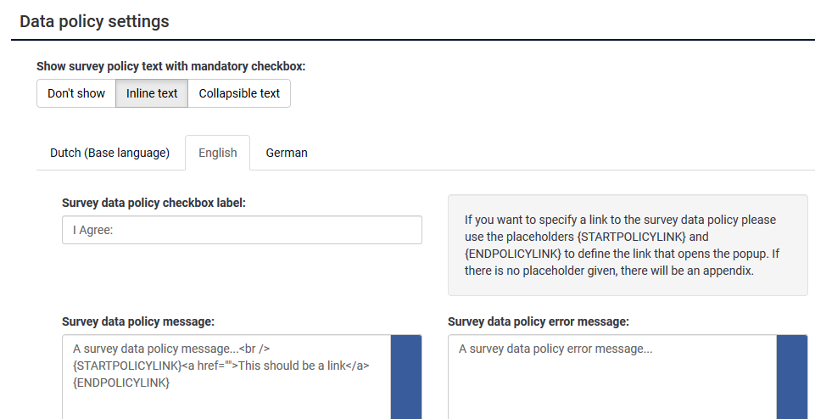Viewport: 815px width, 419px height.
Task: Select the "Don't show" policy option
Action: click(x=76, y=93)
